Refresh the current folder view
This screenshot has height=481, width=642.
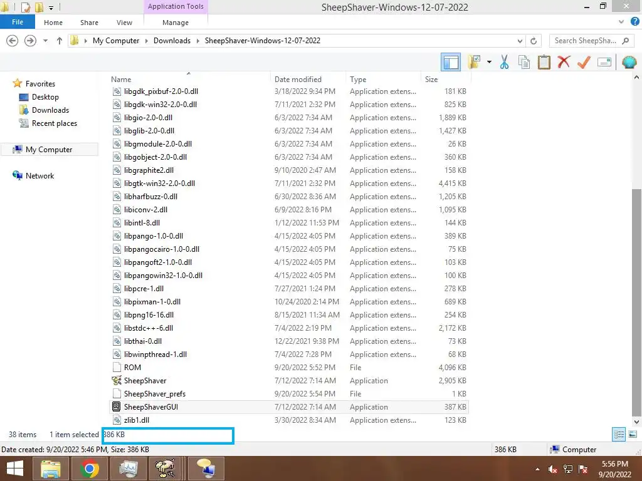(x=534, y=41)
